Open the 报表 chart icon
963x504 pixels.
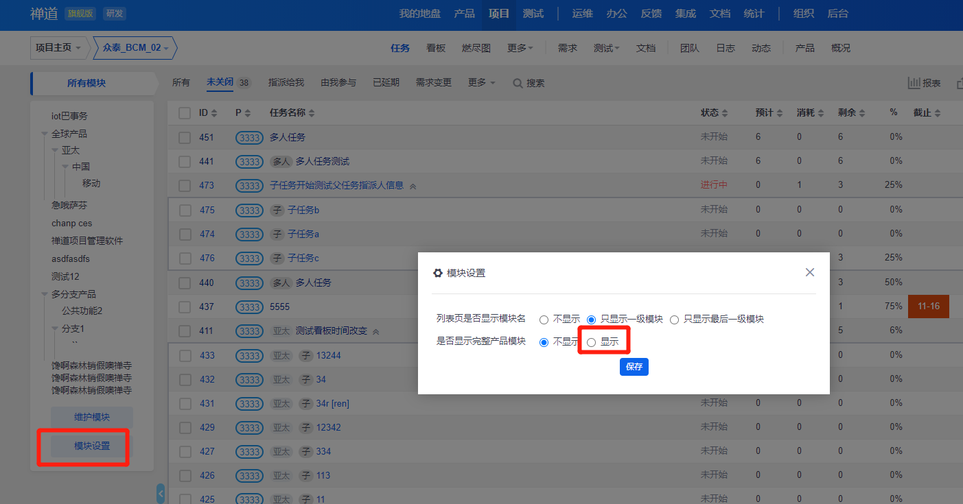(914, 83)
